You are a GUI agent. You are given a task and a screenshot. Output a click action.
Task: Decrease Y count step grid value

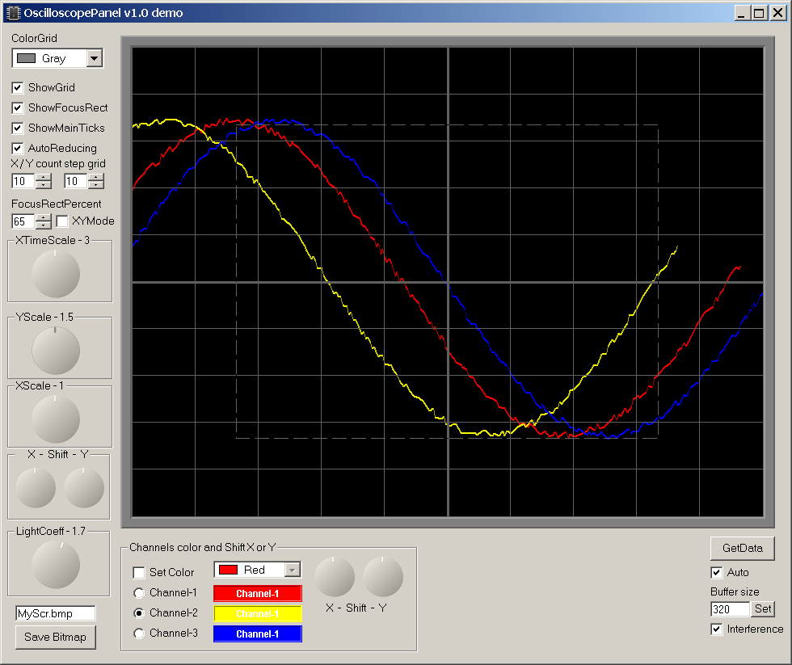pos(96,185)
